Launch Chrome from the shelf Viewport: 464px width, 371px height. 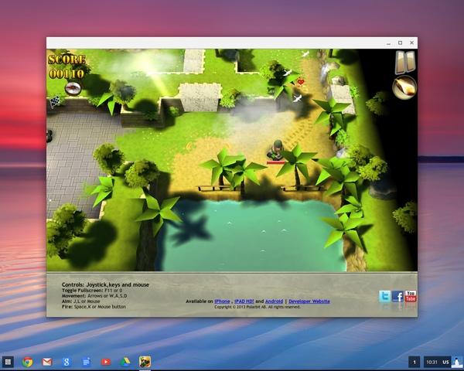27,362
